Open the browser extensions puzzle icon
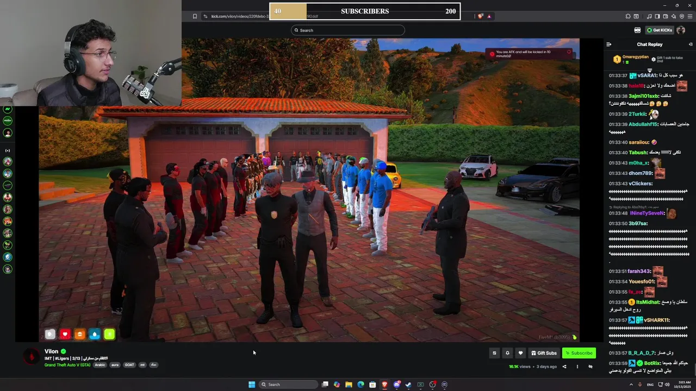696x391 pixels. coord(628,16)
